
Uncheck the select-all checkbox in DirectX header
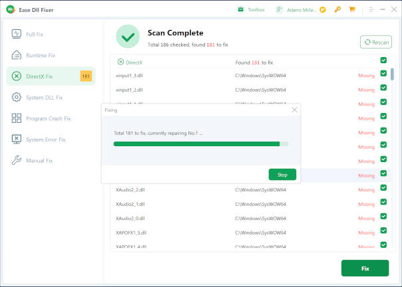383,61
